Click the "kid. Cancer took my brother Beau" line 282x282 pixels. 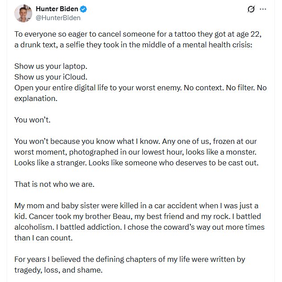pyautogui.click(x=138, y=216)
